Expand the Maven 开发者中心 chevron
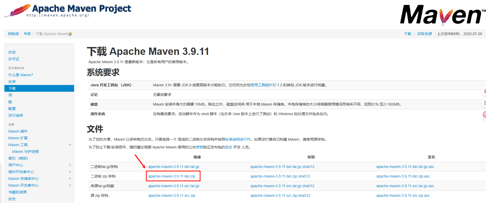This screenshot has width=486, height=203. coord(70,185)
